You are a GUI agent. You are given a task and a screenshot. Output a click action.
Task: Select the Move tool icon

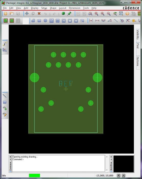click(x=27, y=14)
